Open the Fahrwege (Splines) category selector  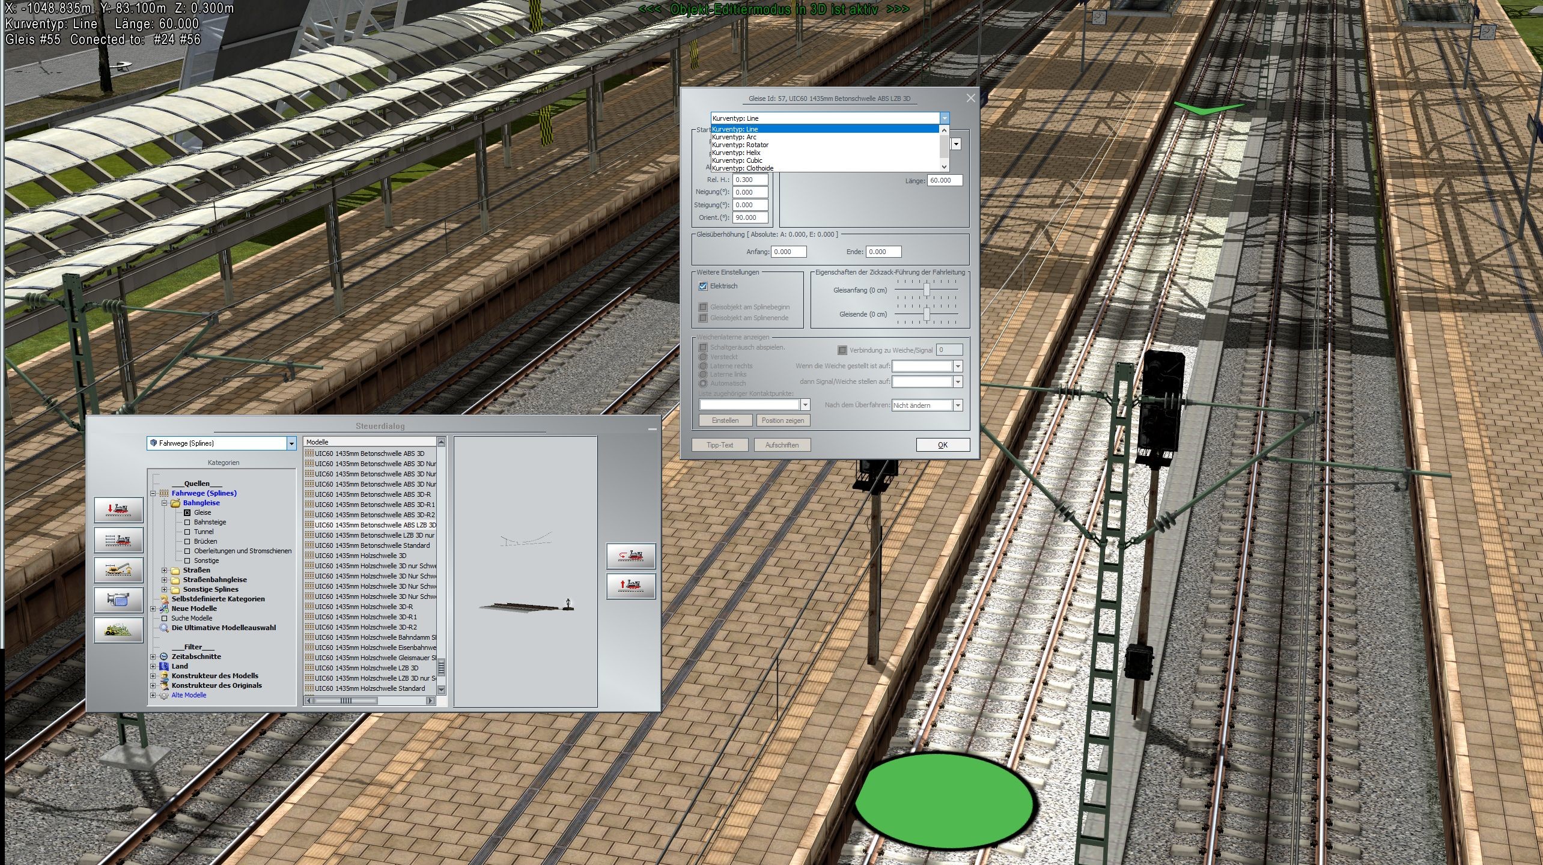coord(293,443)
